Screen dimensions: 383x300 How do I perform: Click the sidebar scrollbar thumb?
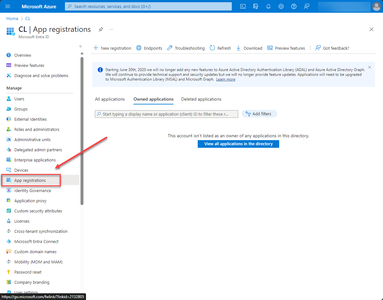tap(82, 131)
